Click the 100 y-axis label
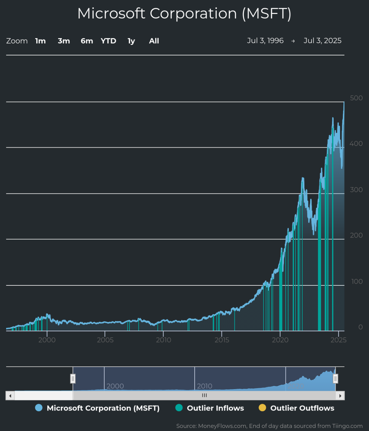The height and width of the screenshot is (431, 369). (x=357, y=281)
